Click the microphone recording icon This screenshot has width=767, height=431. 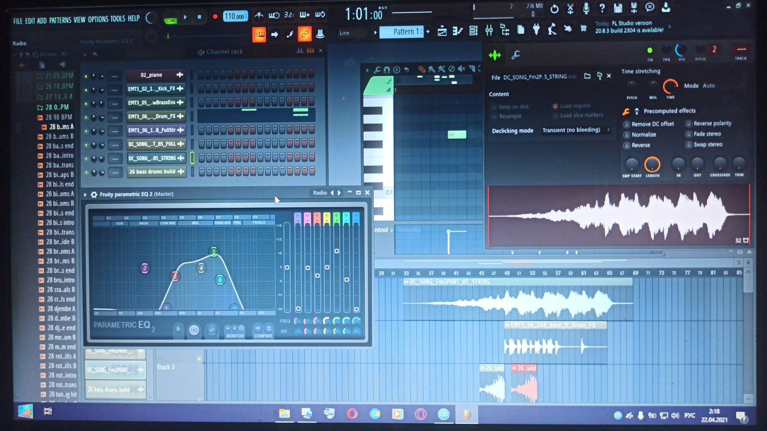[586, 8]
